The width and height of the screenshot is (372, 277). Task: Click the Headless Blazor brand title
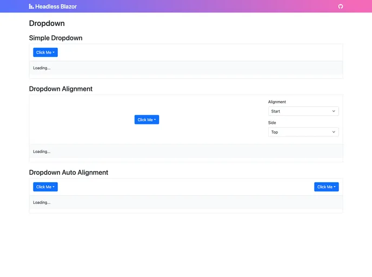click(56, 6)
